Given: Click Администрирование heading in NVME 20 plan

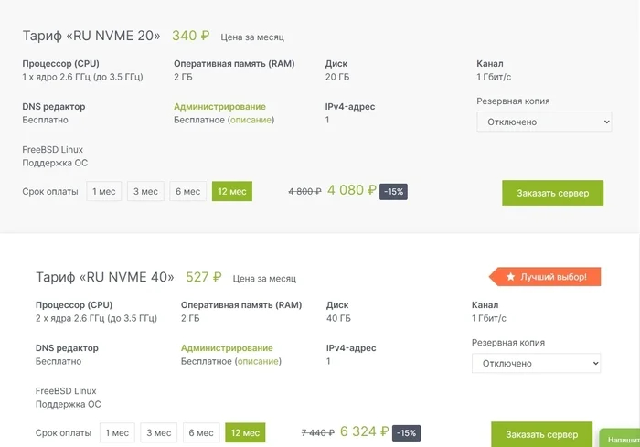Looking at the screenshot, I should (x=219, y=107).
